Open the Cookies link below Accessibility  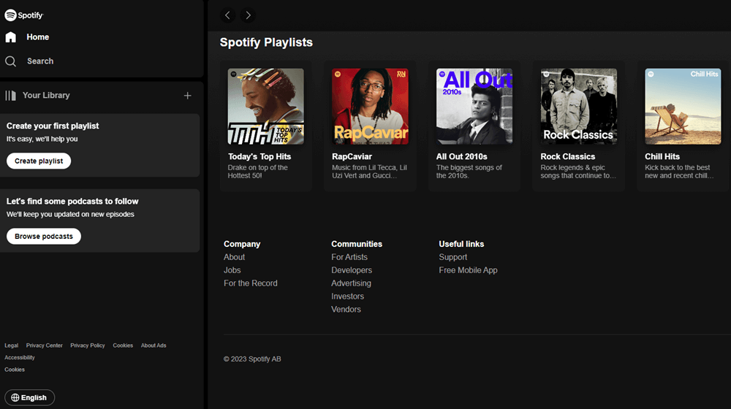pyautogui.click(x=15, y=370)
